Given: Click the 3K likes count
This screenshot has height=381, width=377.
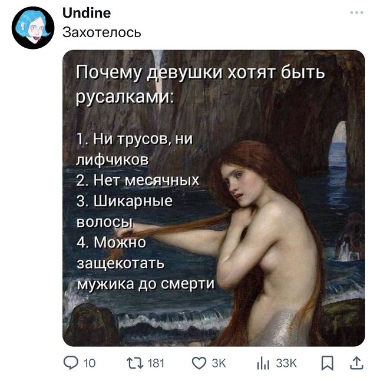Looking at the screenshot, I should pyautogui.click(x=219, y=363).
